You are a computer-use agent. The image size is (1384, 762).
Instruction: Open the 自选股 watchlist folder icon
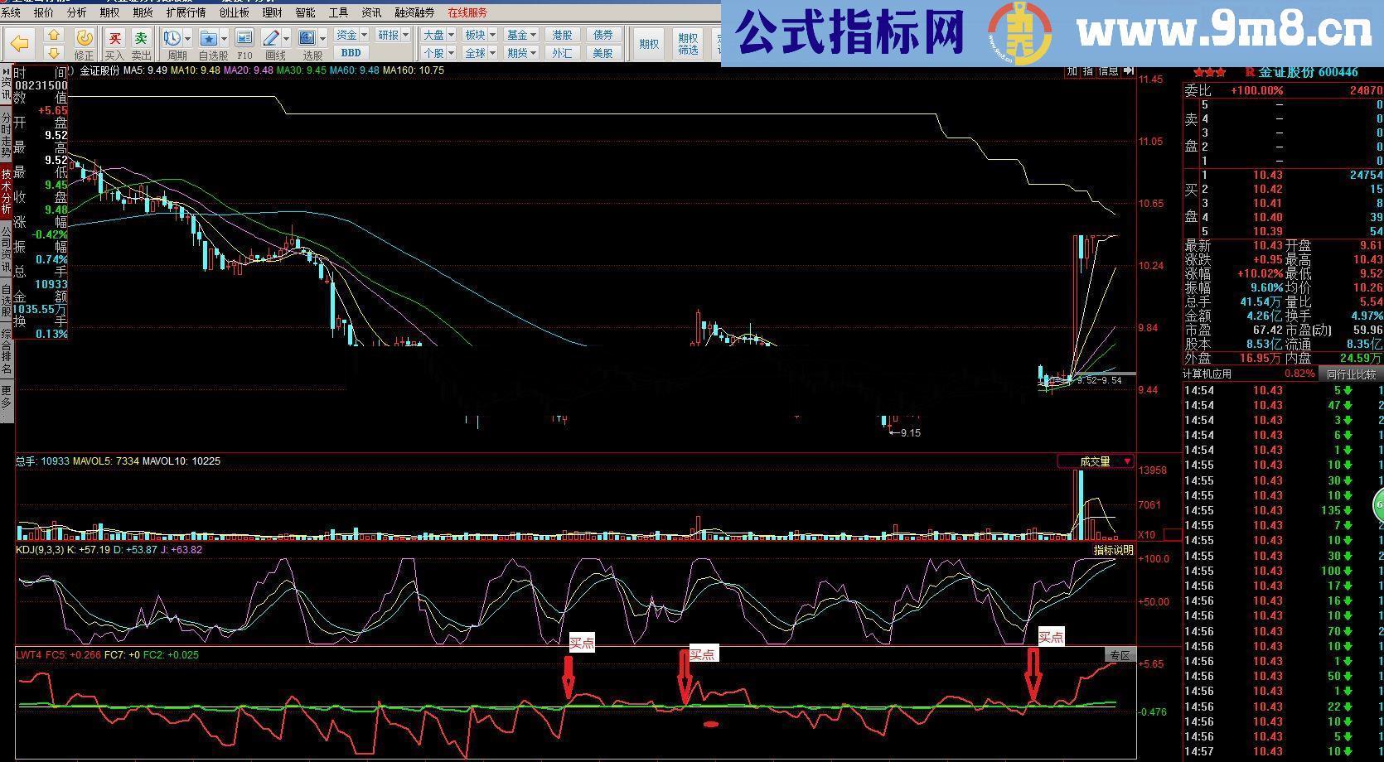click(210, 38)
